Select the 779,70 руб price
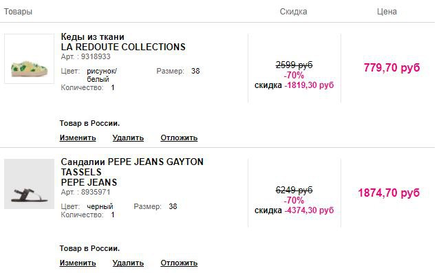The width and height of the screenshot is (441, 273). [x=391, y=68]
